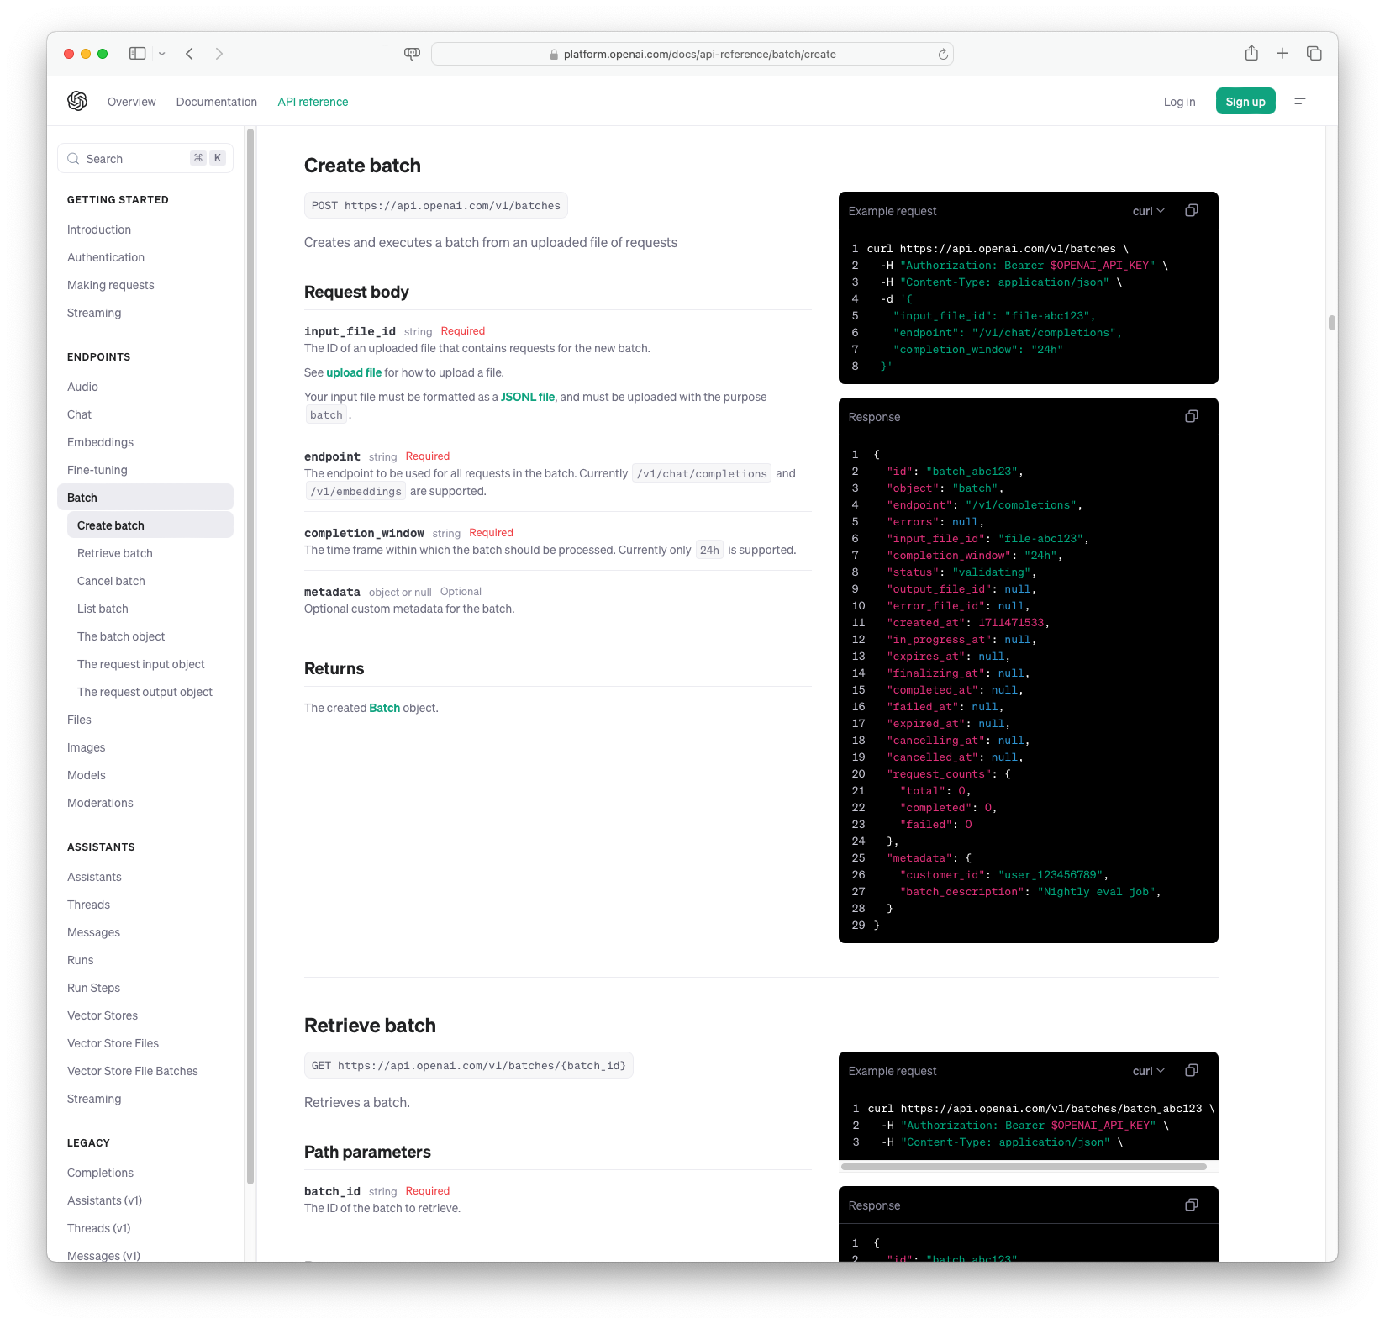Open Vector Store File Batches in sidebar
1385x1324 pixels.
coord(133,1071)
